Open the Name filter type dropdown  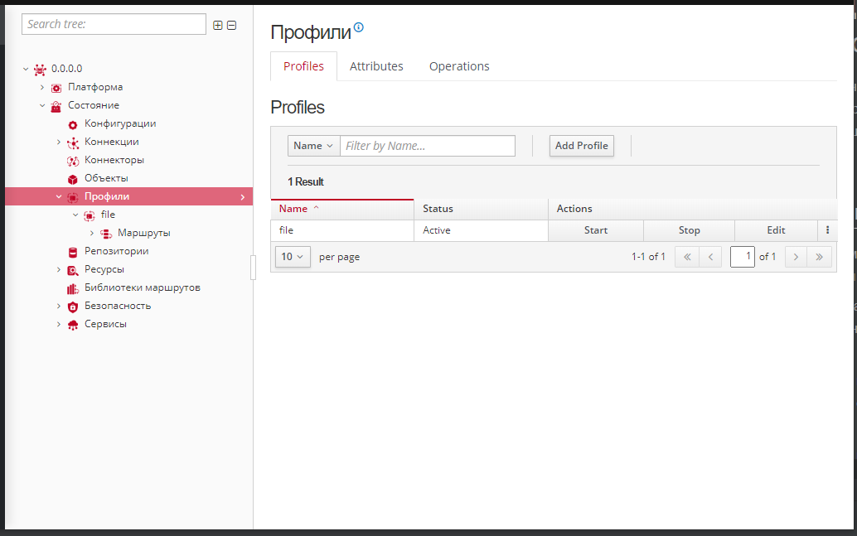click(x=313, y=146)
